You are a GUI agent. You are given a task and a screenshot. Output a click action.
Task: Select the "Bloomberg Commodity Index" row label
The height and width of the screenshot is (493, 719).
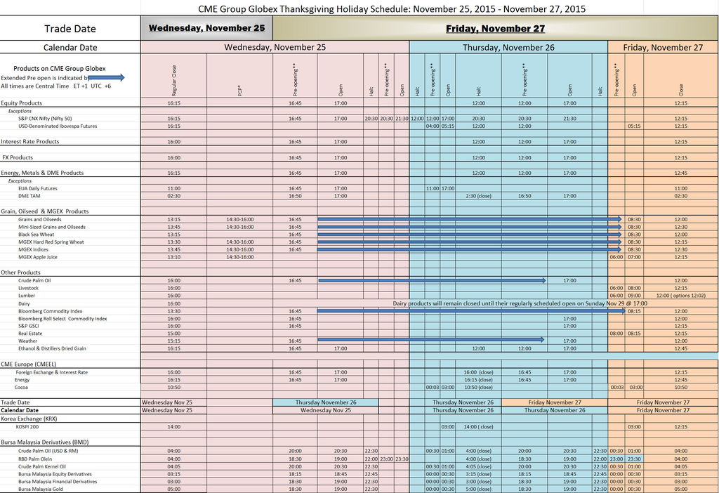click(x=51, y=311)
